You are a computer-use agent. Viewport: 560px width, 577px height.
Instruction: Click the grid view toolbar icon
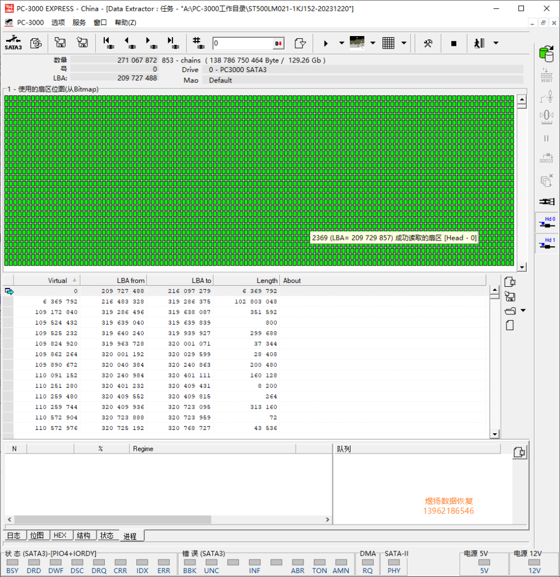388,43
